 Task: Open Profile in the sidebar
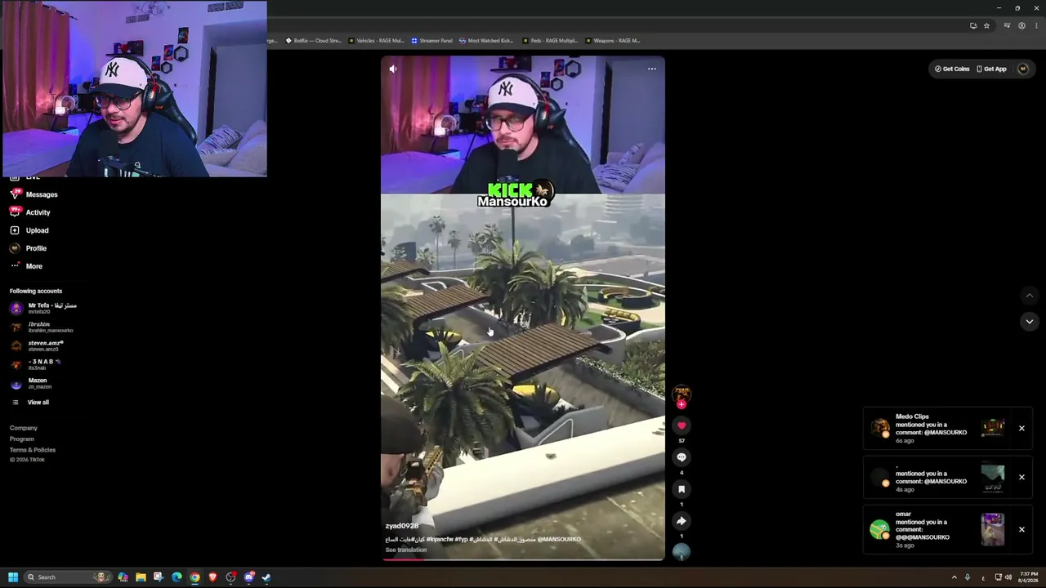(x=29, y=248)
